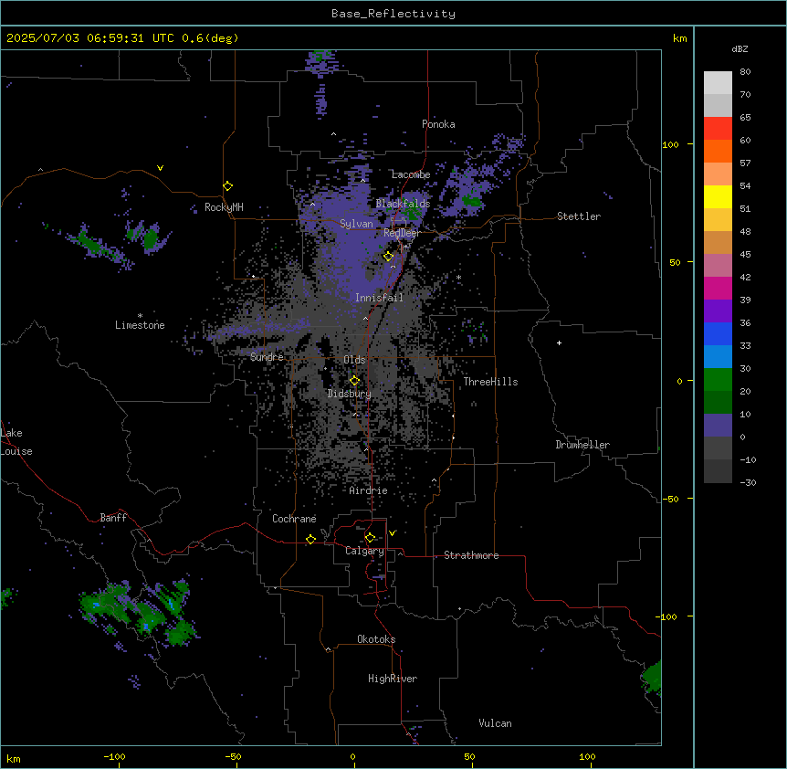The width and height of the screenshot is (787, 769).
Task: Click the yellow V marker northwest of RockyMH
Action: click(x=160, y=168)
